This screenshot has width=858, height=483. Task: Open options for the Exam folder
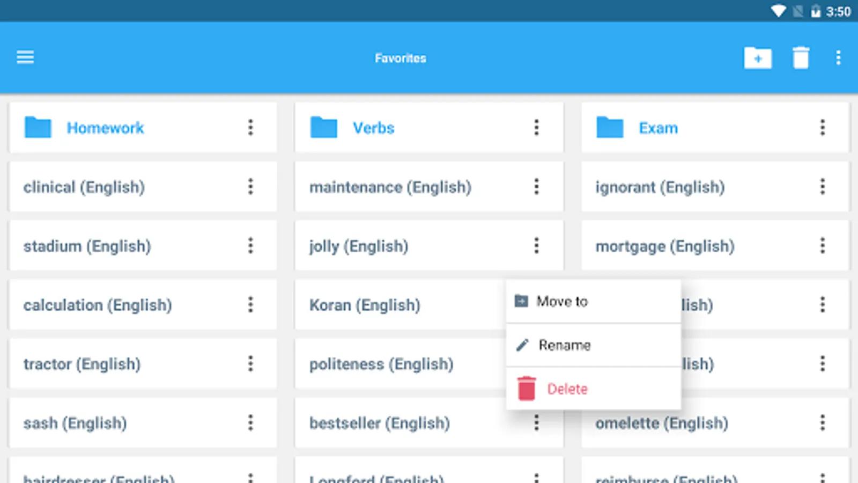822,128
